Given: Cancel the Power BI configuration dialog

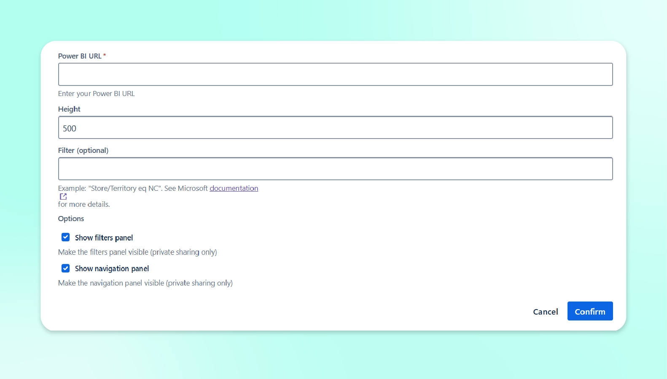Looking at the screenshot, I should tap(545, 312).
